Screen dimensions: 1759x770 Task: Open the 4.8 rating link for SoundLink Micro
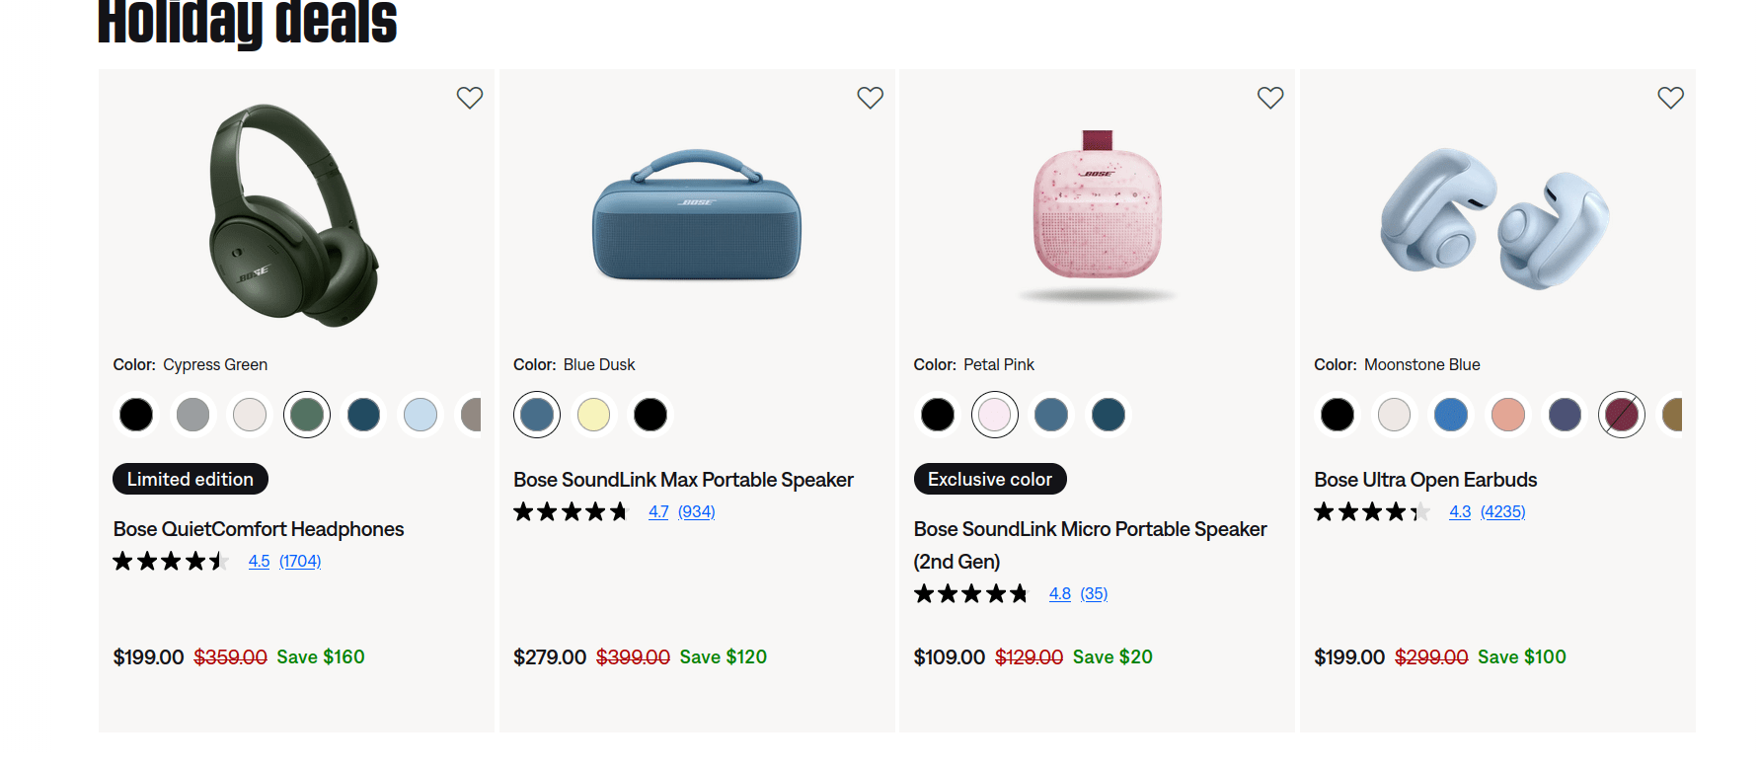(x=1059, y=594)
